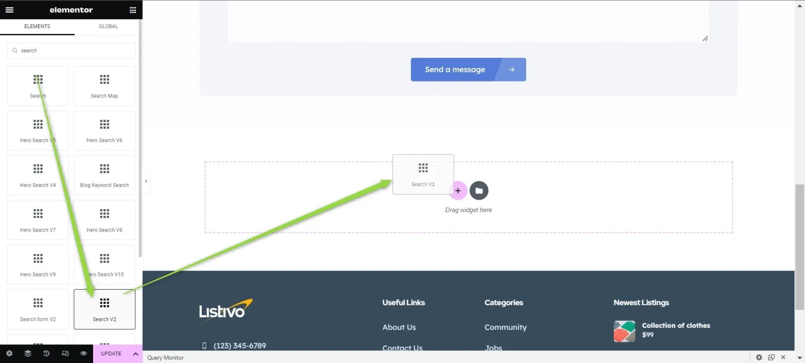
Task: Open template library folder button
Action: 479,191
